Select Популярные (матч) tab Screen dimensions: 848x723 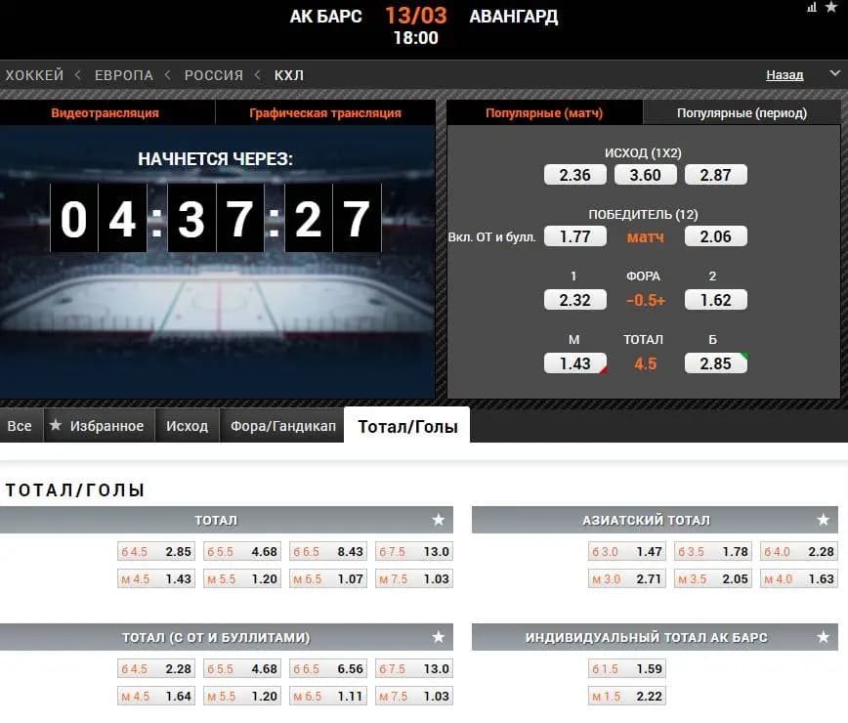(544, 113)
